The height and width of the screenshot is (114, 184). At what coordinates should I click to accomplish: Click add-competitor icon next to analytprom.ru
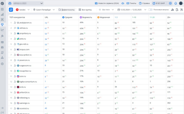[15, 23]
